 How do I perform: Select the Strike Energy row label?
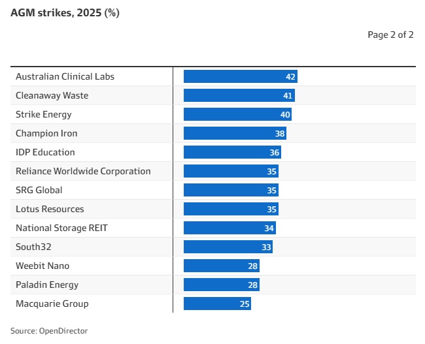[44, 114]
